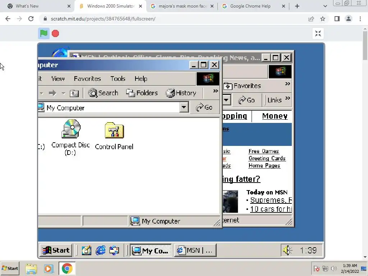Image resolution: width=368 pixels, height=276 pixels.
Task: Click History in My Computer toolbar
Action: click(x=181, y=93)
